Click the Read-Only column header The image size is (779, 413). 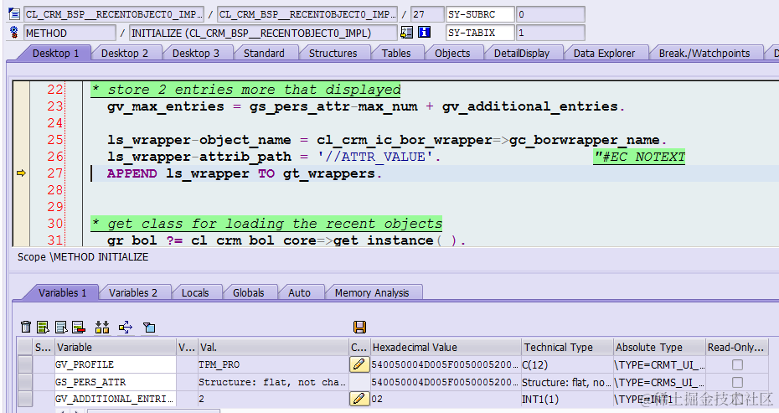pyautogui.click(x=737, y=348)
